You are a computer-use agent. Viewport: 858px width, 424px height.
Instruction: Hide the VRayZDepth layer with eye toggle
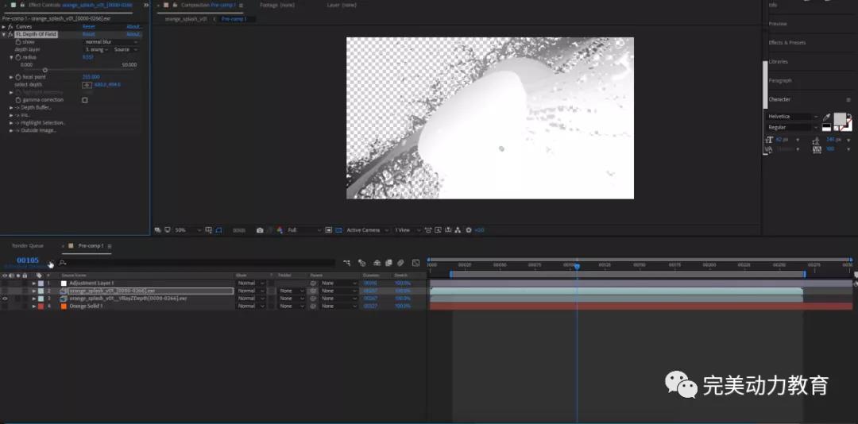pyautogui.click(x=5, y=299)
